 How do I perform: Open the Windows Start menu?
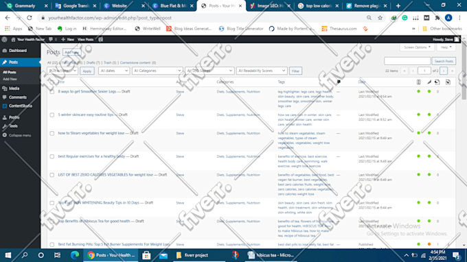point(8,255)
